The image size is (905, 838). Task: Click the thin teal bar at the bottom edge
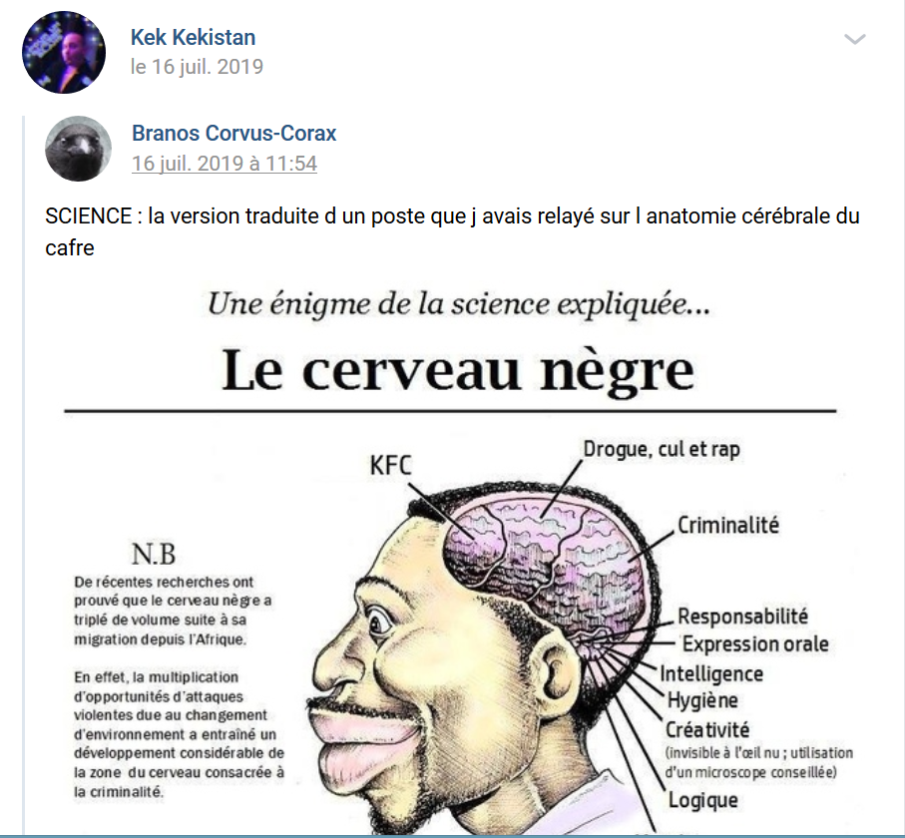[x=453, y=836]
